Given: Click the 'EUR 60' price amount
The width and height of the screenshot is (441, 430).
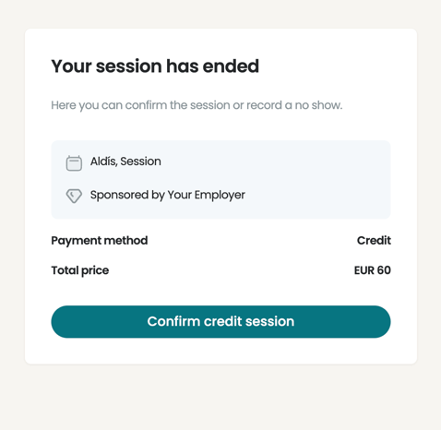Looking at the screenshot, I should pyautogui.click(x=373, y=270).
